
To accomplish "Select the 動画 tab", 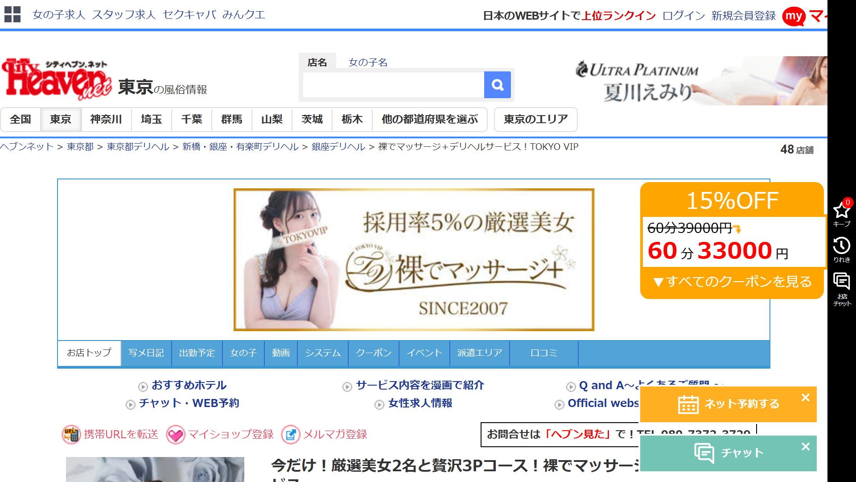I will pyautogui.click(x=281, y=353).
